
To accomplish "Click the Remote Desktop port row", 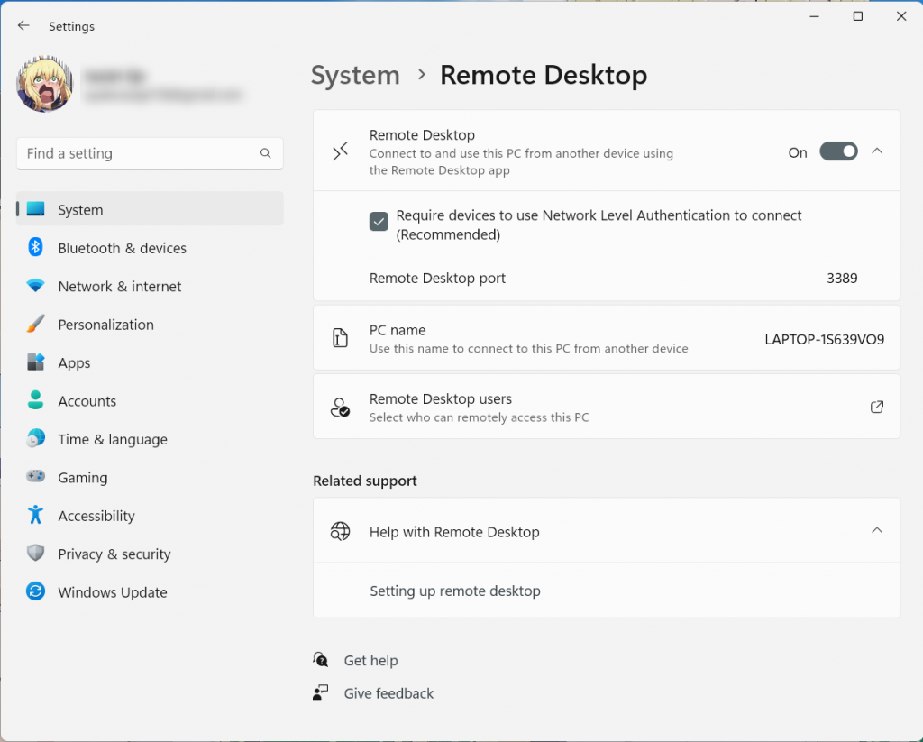I will [607, 278].
